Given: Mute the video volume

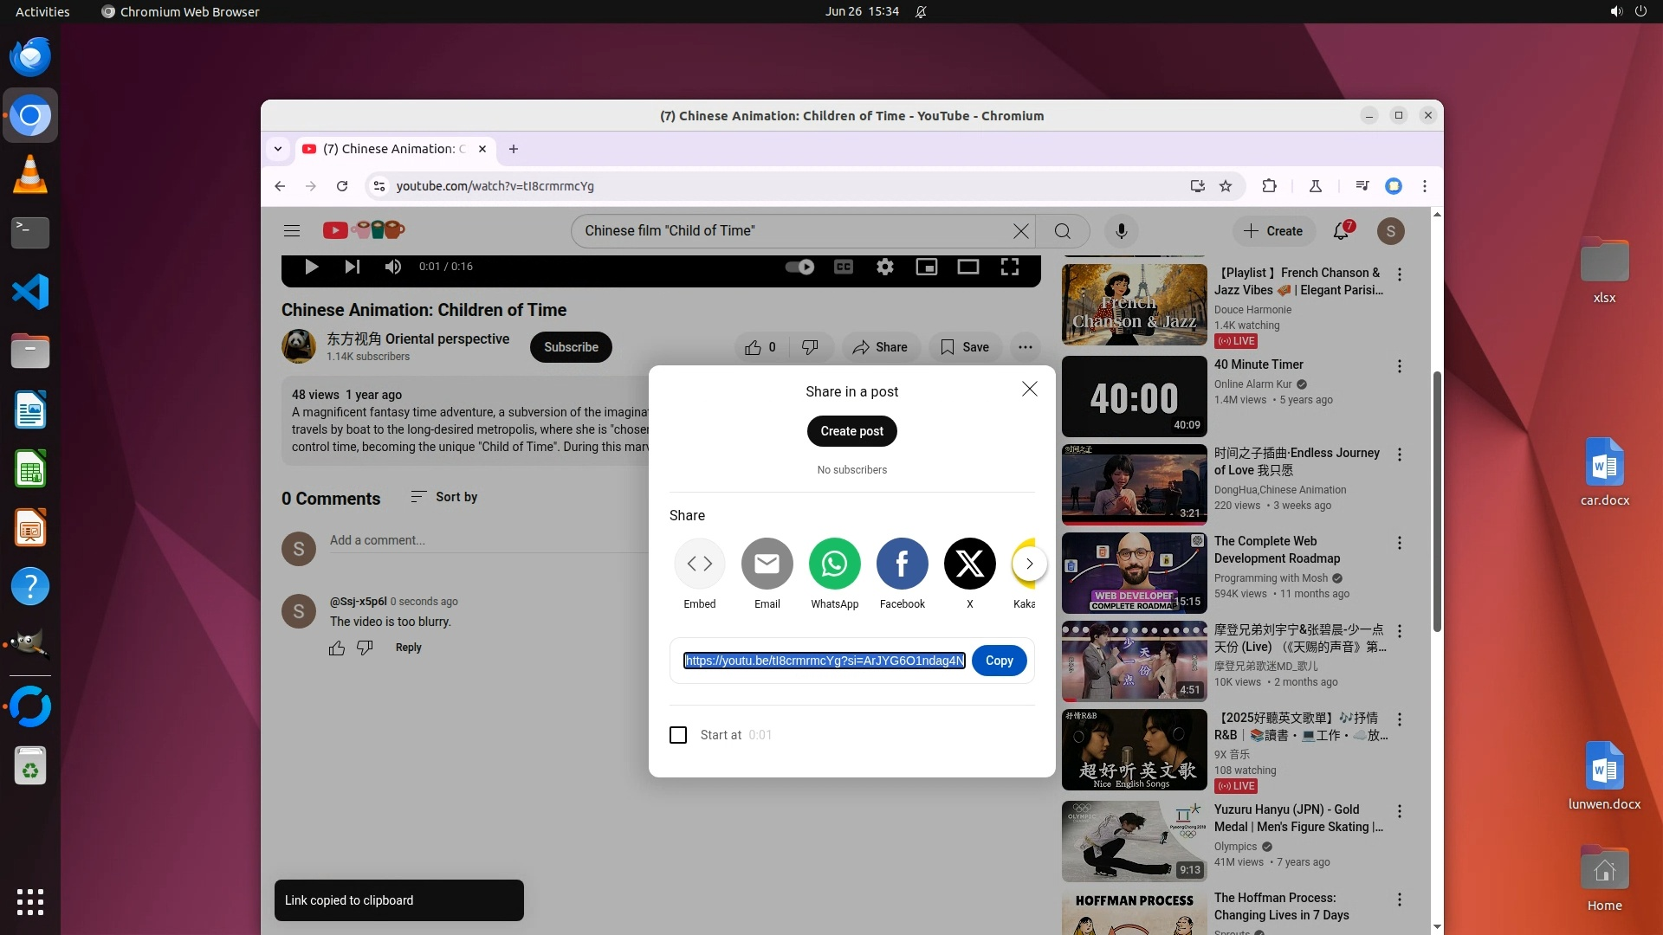Looking at the screenshot, I should (x=392, y=267).
